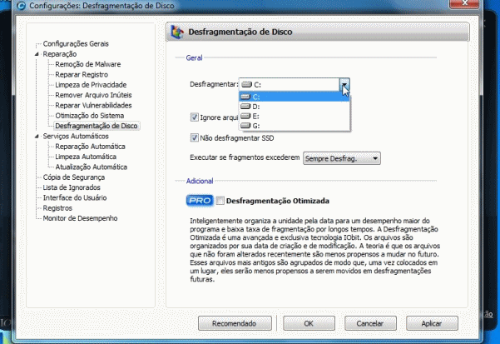Open Reparar Registro settings
Screen dimensions: 500x344
tap(82, 74)
